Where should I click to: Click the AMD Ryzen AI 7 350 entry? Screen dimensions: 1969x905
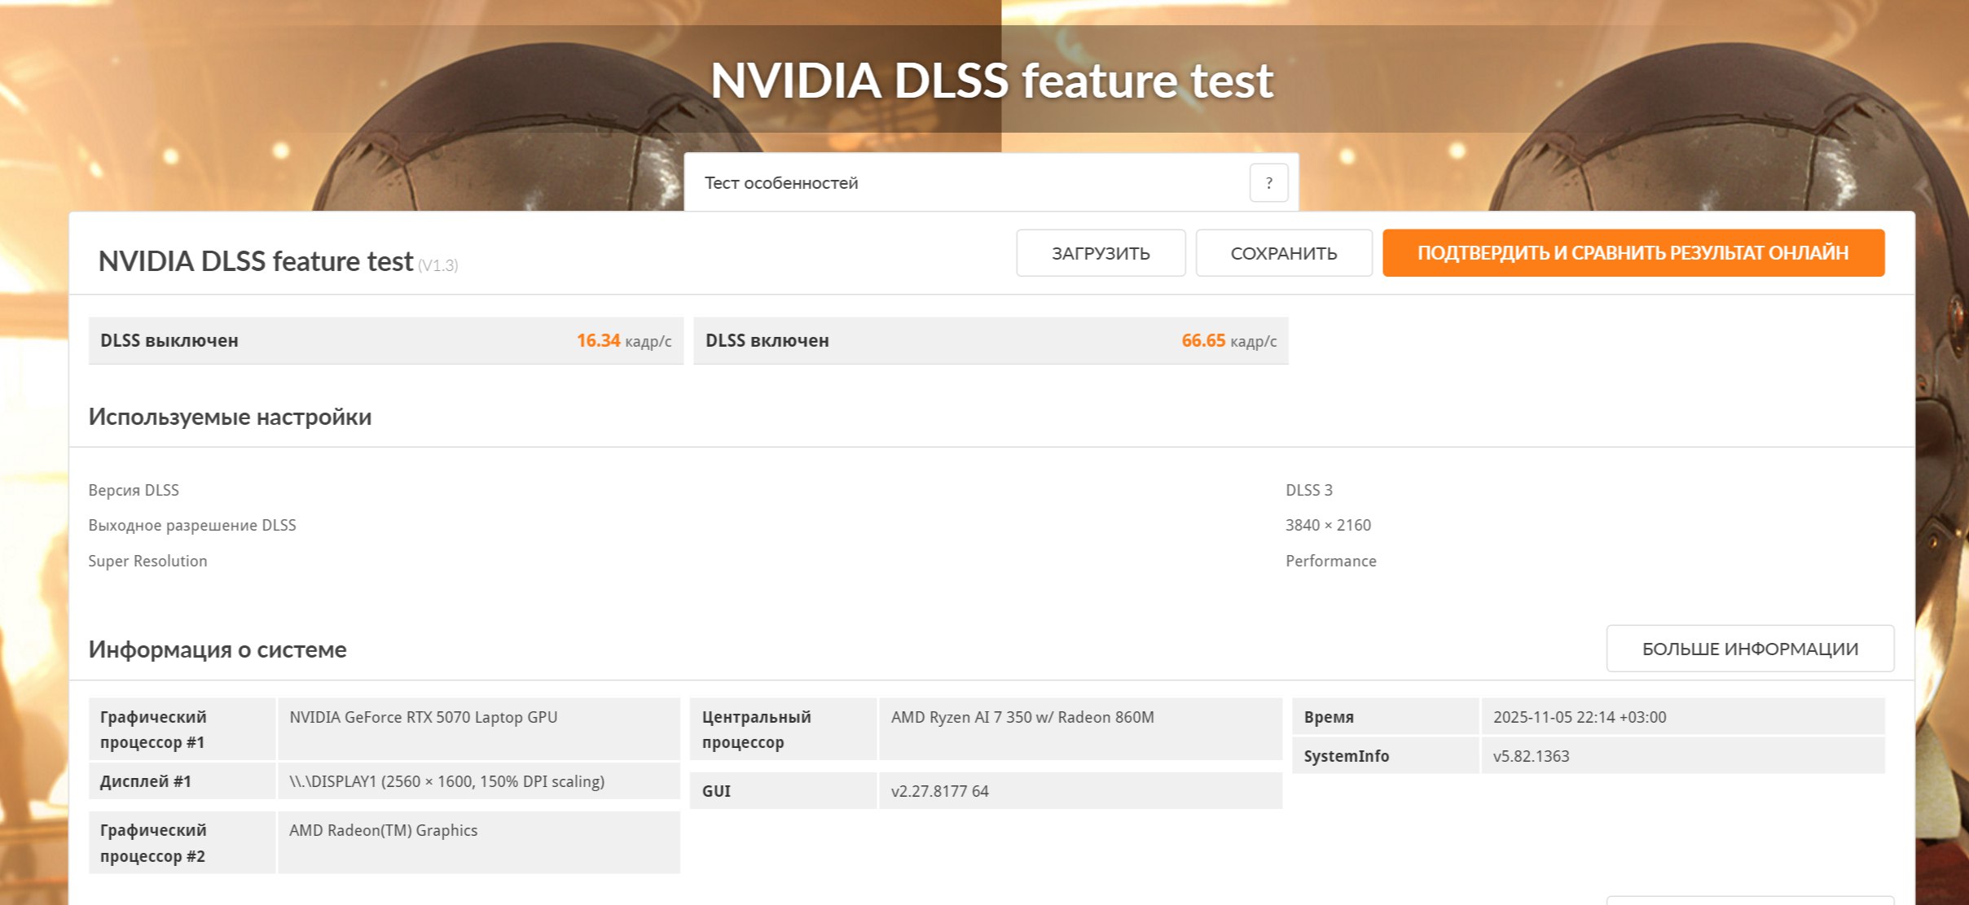tap(1022, 717)
